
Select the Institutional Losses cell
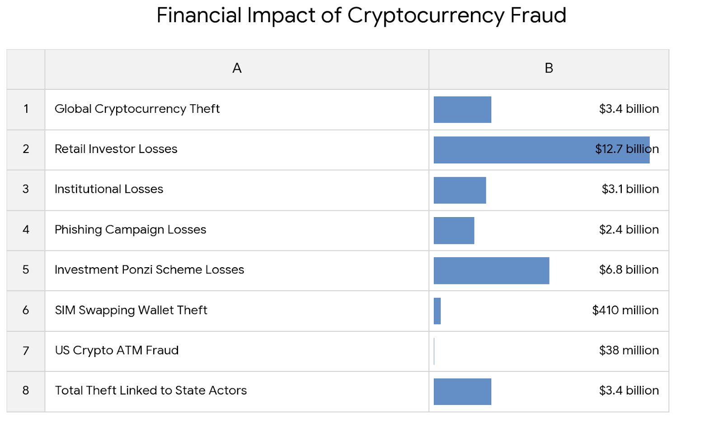tap(109, 190)
